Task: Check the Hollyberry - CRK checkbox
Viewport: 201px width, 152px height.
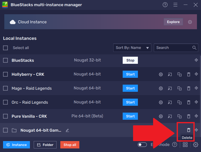Action: coord(5,74)
